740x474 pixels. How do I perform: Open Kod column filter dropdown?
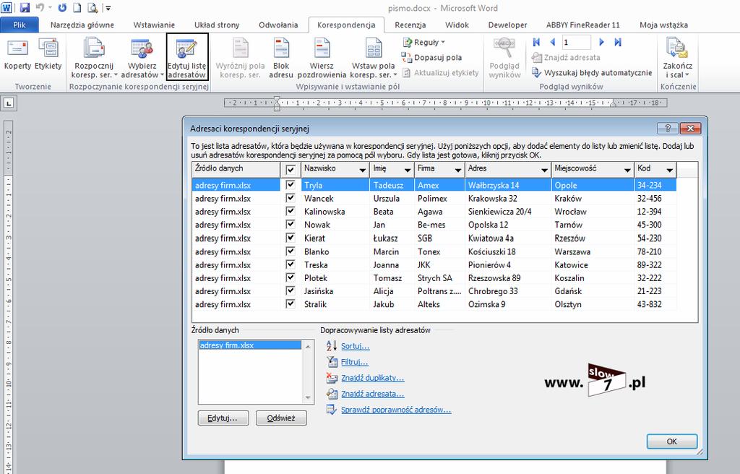(670, 170)
